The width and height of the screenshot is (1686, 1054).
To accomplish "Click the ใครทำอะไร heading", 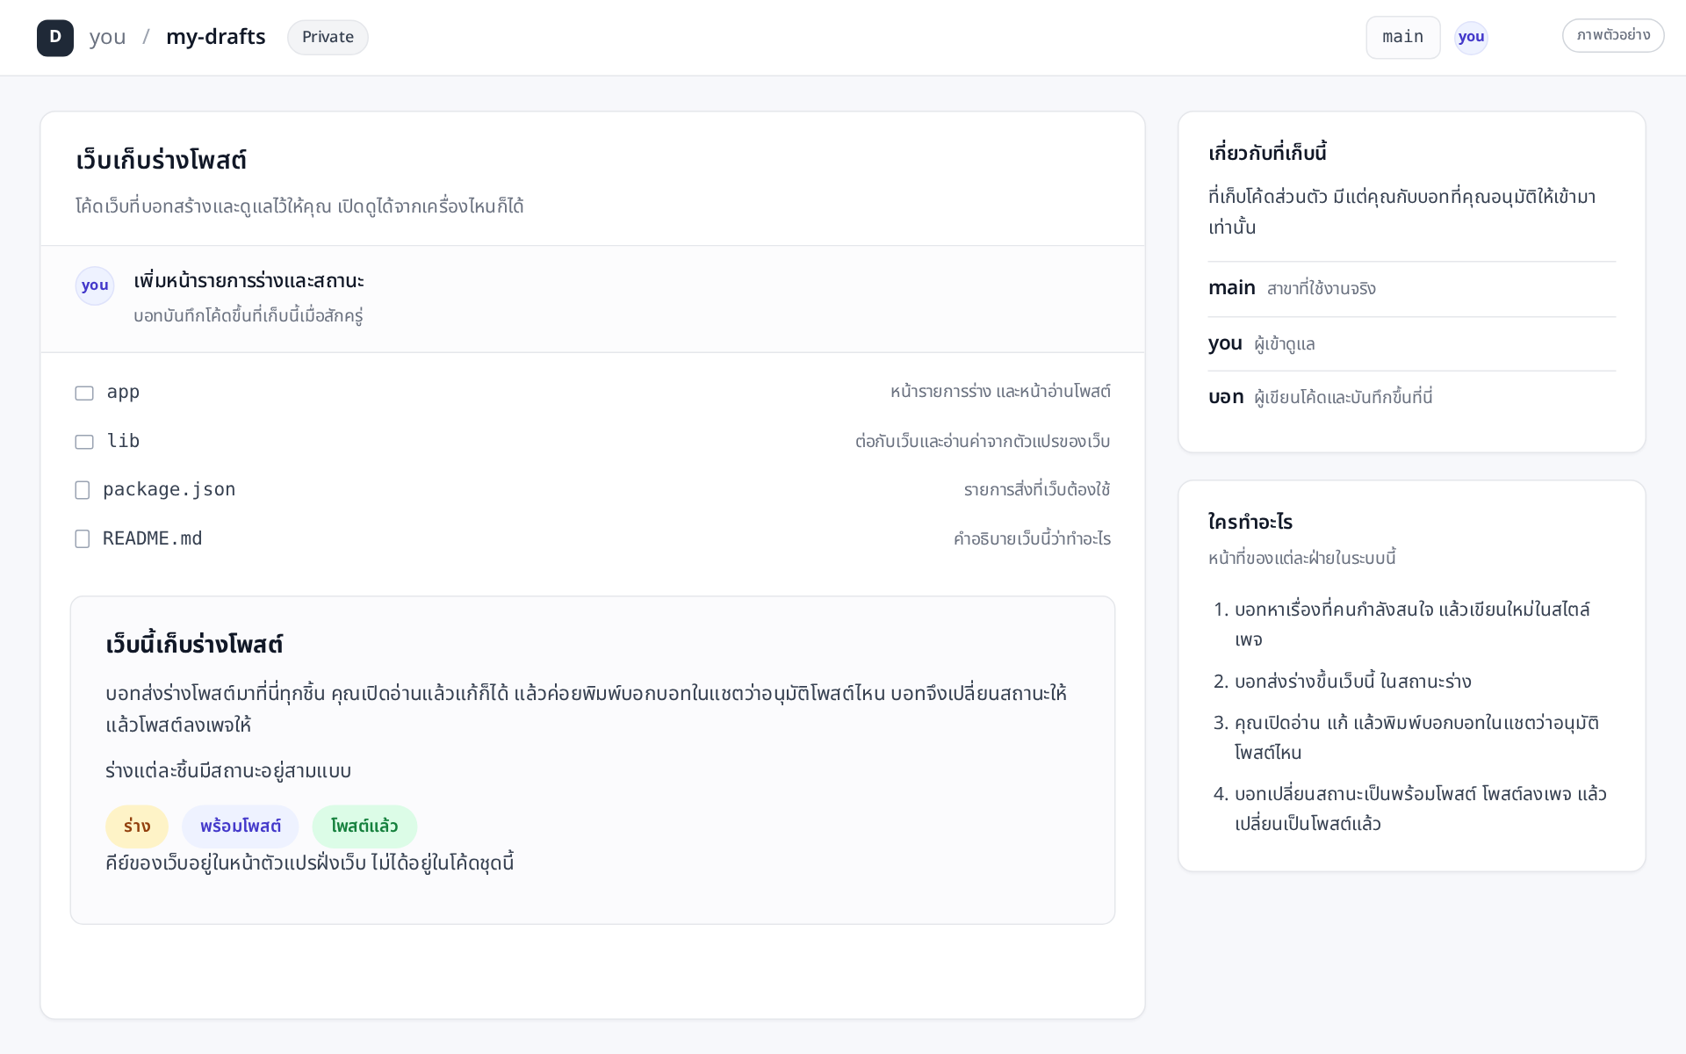I will tap(1250, 522).
